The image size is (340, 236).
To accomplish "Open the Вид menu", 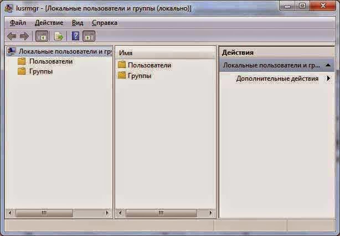I will point(78,23).
